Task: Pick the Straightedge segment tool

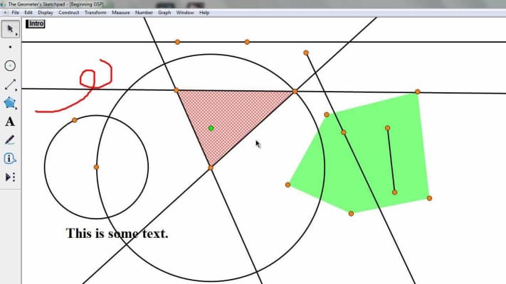Action: [10, 84]
